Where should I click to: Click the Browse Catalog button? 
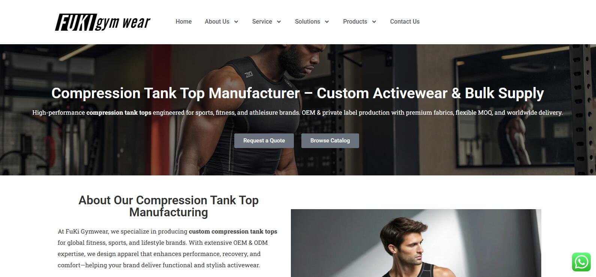pyautogui.click(x=330, y=141)
